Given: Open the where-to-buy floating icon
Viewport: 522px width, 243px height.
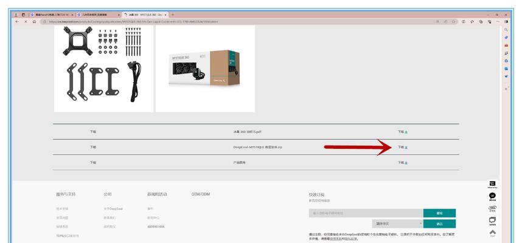Looking at the screenshot, I should pos(492,185).
